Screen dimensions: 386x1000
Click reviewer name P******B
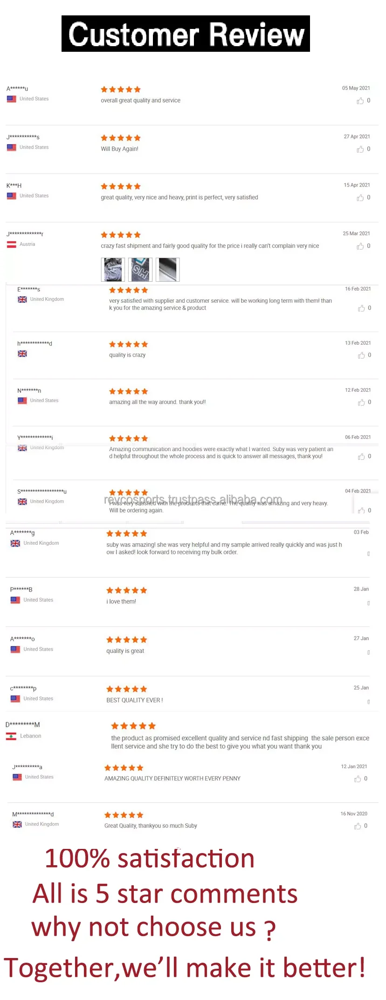click(21, 590)
